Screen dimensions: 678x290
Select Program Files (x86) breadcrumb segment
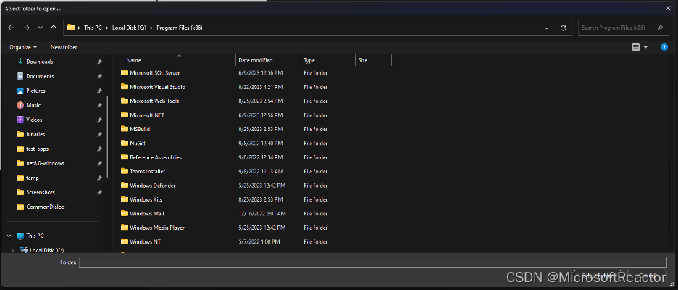tap(180, 28)
